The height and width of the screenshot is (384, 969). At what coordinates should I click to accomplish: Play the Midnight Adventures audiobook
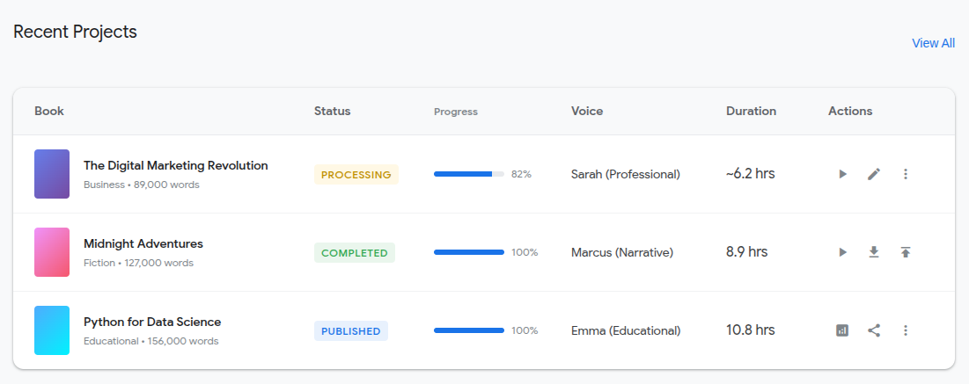pyautogui.click(x=842, y=252)
